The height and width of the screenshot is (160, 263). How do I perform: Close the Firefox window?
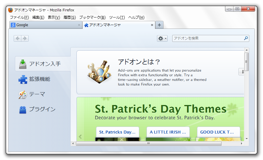[x=248, y=9]
